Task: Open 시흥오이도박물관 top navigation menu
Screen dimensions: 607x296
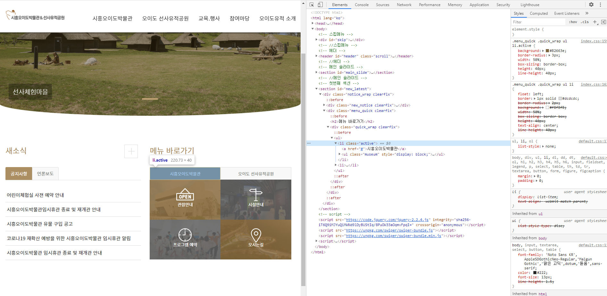Action: 112,19
